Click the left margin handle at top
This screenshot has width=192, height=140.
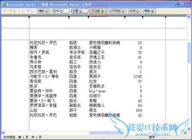(x=29, y=17)
